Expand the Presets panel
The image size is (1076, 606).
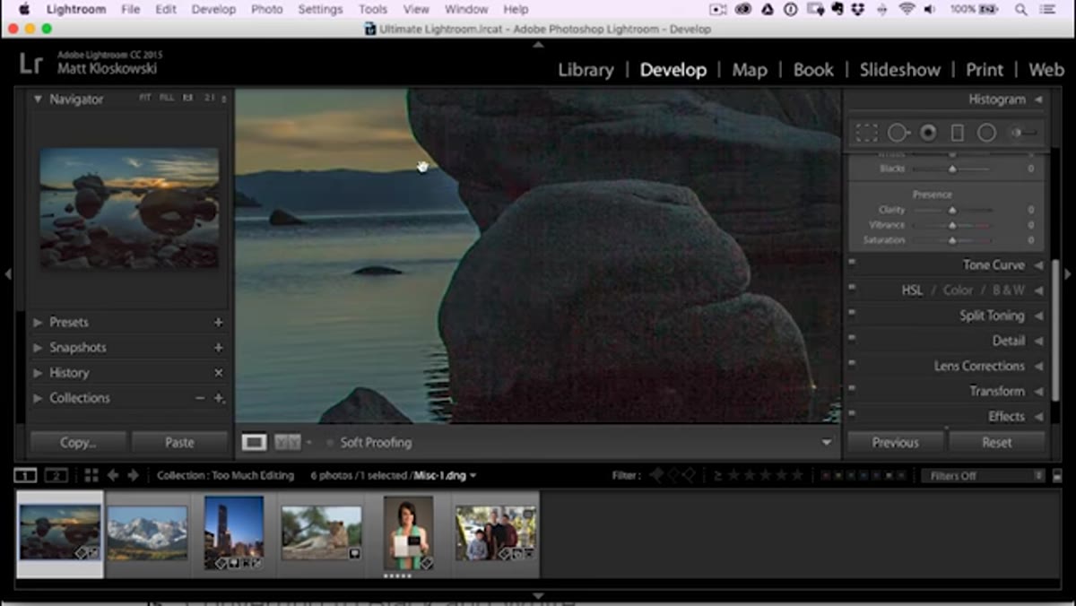pyautogui.click(x=38, y=322)
